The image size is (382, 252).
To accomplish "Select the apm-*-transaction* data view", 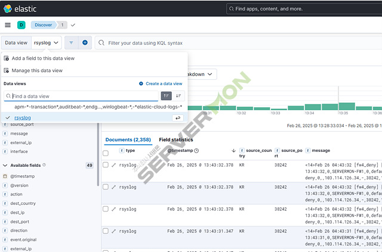I will (x=98, y=107).
